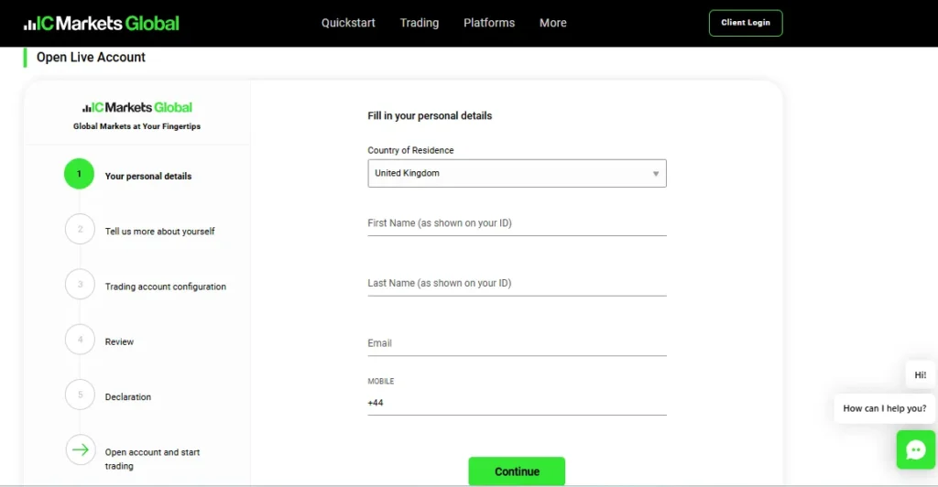Click the Client Login button
This screenshot has height=487, width=938.
pos(746,23)
